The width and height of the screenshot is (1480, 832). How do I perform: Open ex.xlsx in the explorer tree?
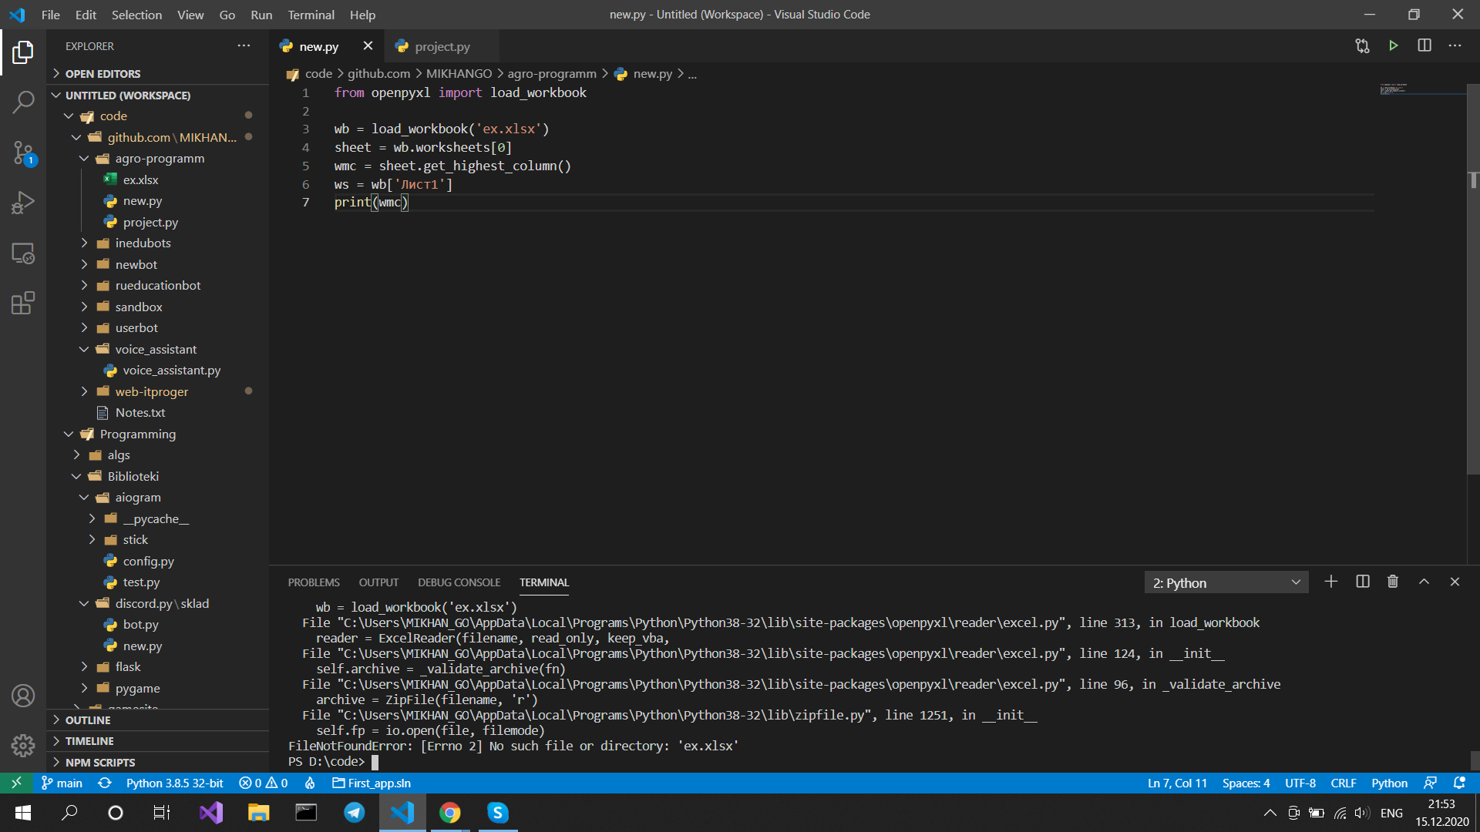(x=158, y=180)
